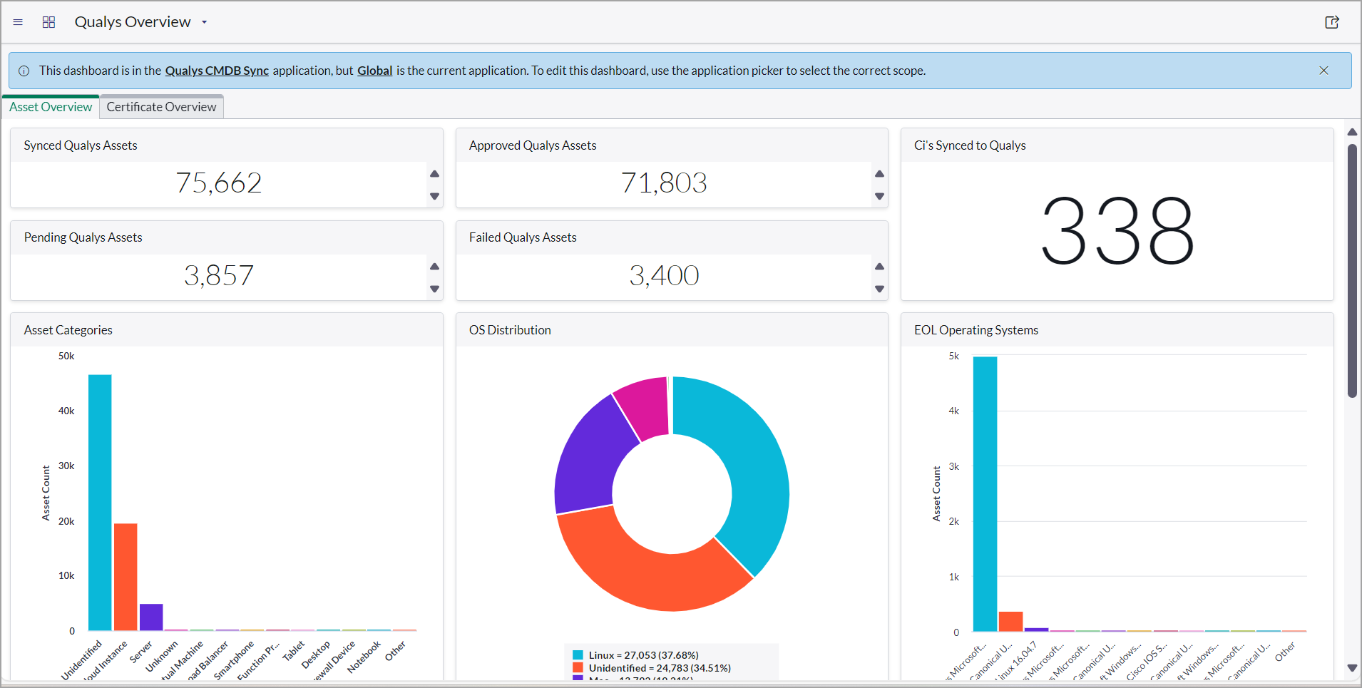
Task: Click the share dashboard icon
Action: tap(1332, 22)
